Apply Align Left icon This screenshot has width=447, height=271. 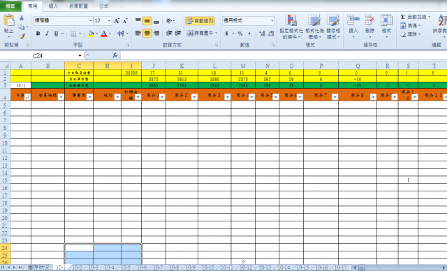[138, 33]
